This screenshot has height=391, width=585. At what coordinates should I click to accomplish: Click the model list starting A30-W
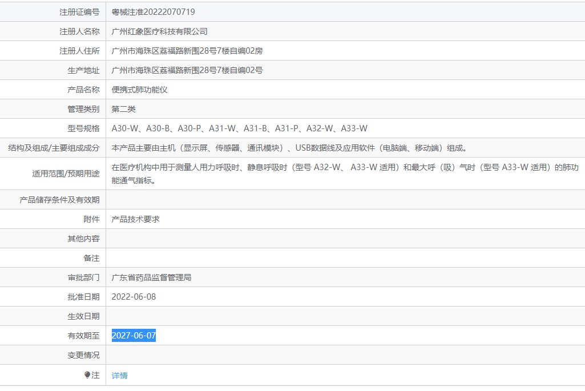tap(240, 128)
